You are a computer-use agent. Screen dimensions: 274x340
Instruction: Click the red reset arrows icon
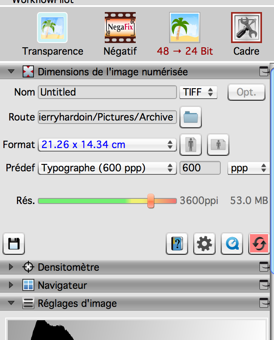pyautogui.click(x=259, y=244)
